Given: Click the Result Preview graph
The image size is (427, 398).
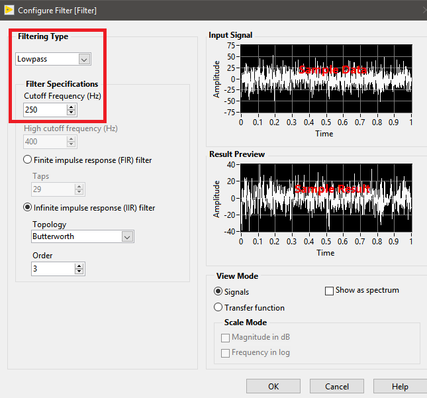Looking at the screenshot, I should (x=325, y=198).
